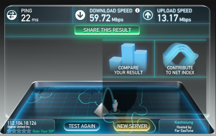Click the Net Index ribbon icon
Viewport: 216px width, 136px height.
(180, 54)
